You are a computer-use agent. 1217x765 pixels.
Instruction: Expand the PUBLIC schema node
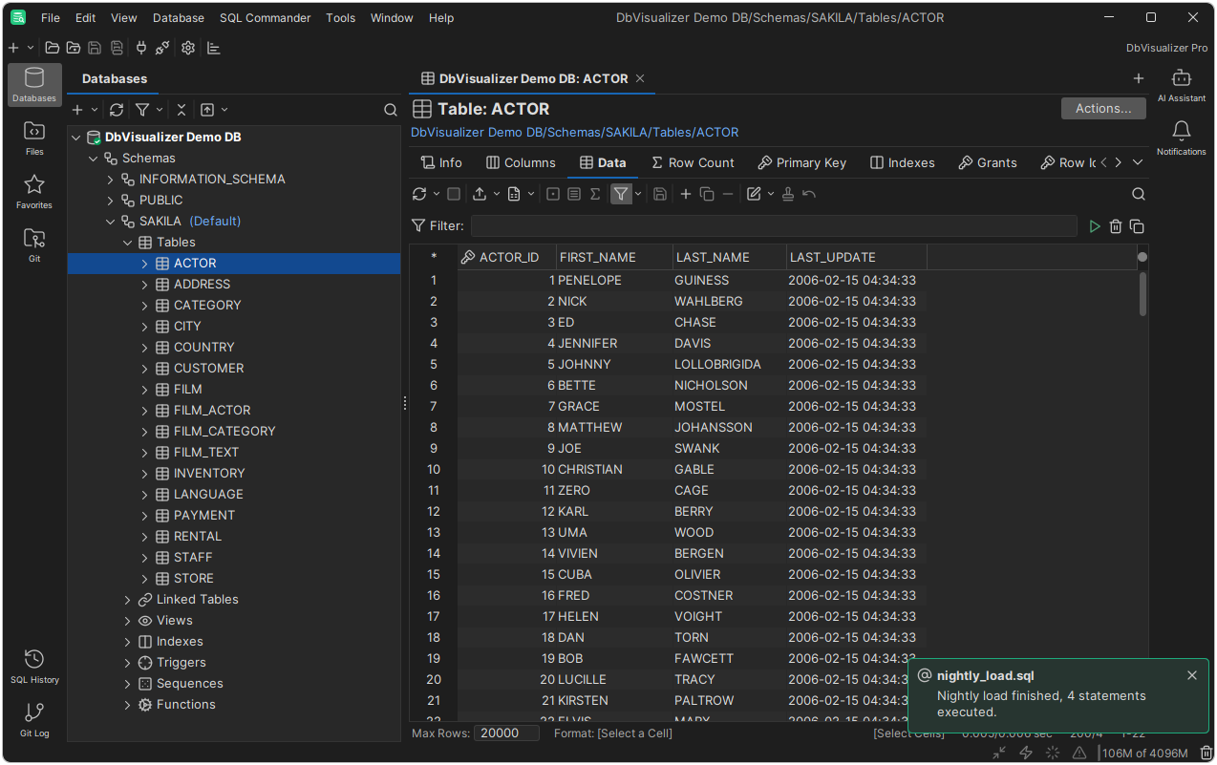111,201
